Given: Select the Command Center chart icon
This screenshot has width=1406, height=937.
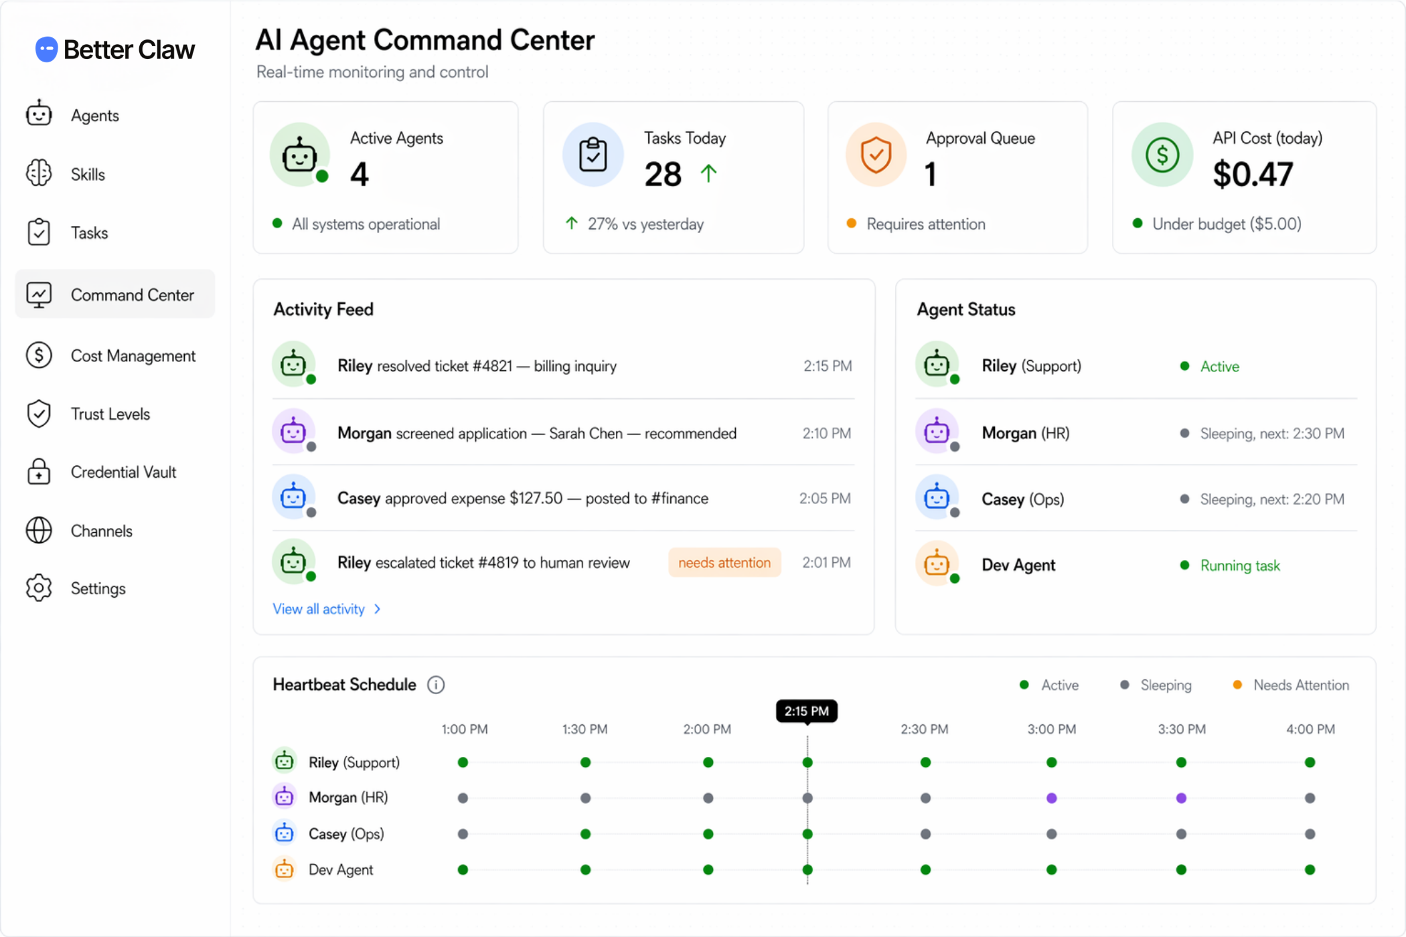Looking at the screenshot, I should pyautogui.click(x=38, y=294).
